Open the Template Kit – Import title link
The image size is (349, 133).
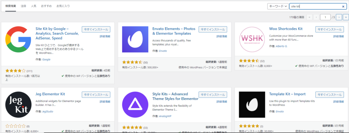pyautogui.click(x=287, y=94)
